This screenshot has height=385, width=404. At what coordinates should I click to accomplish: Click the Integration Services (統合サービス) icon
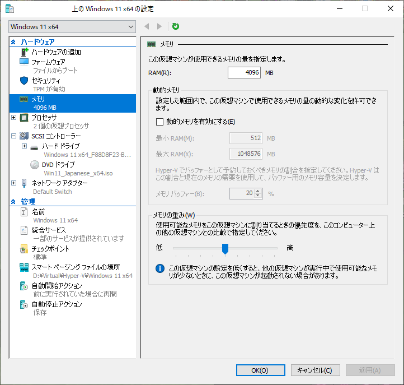(24, 230)
